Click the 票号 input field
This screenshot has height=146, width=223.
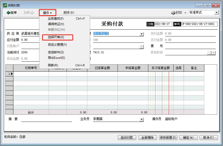190,46
